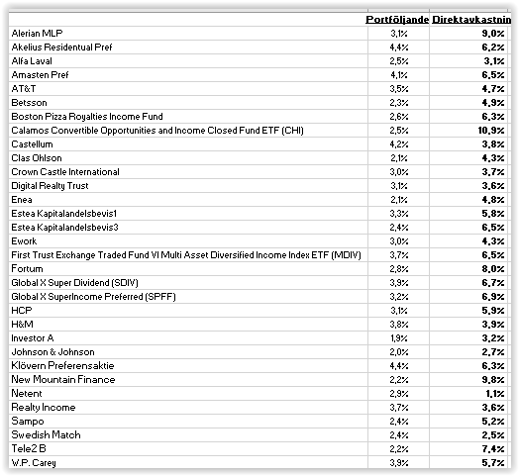Click the Global X Super Dividend (SDIV) cell
The width and height of the screenshot is (519, 476).
coord(188,283)
